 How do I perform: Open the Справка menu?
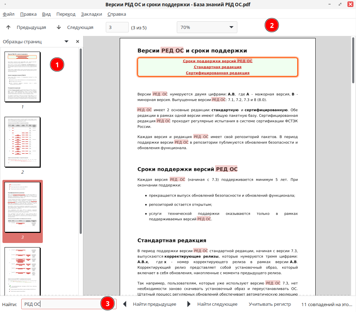pos(117,14)
